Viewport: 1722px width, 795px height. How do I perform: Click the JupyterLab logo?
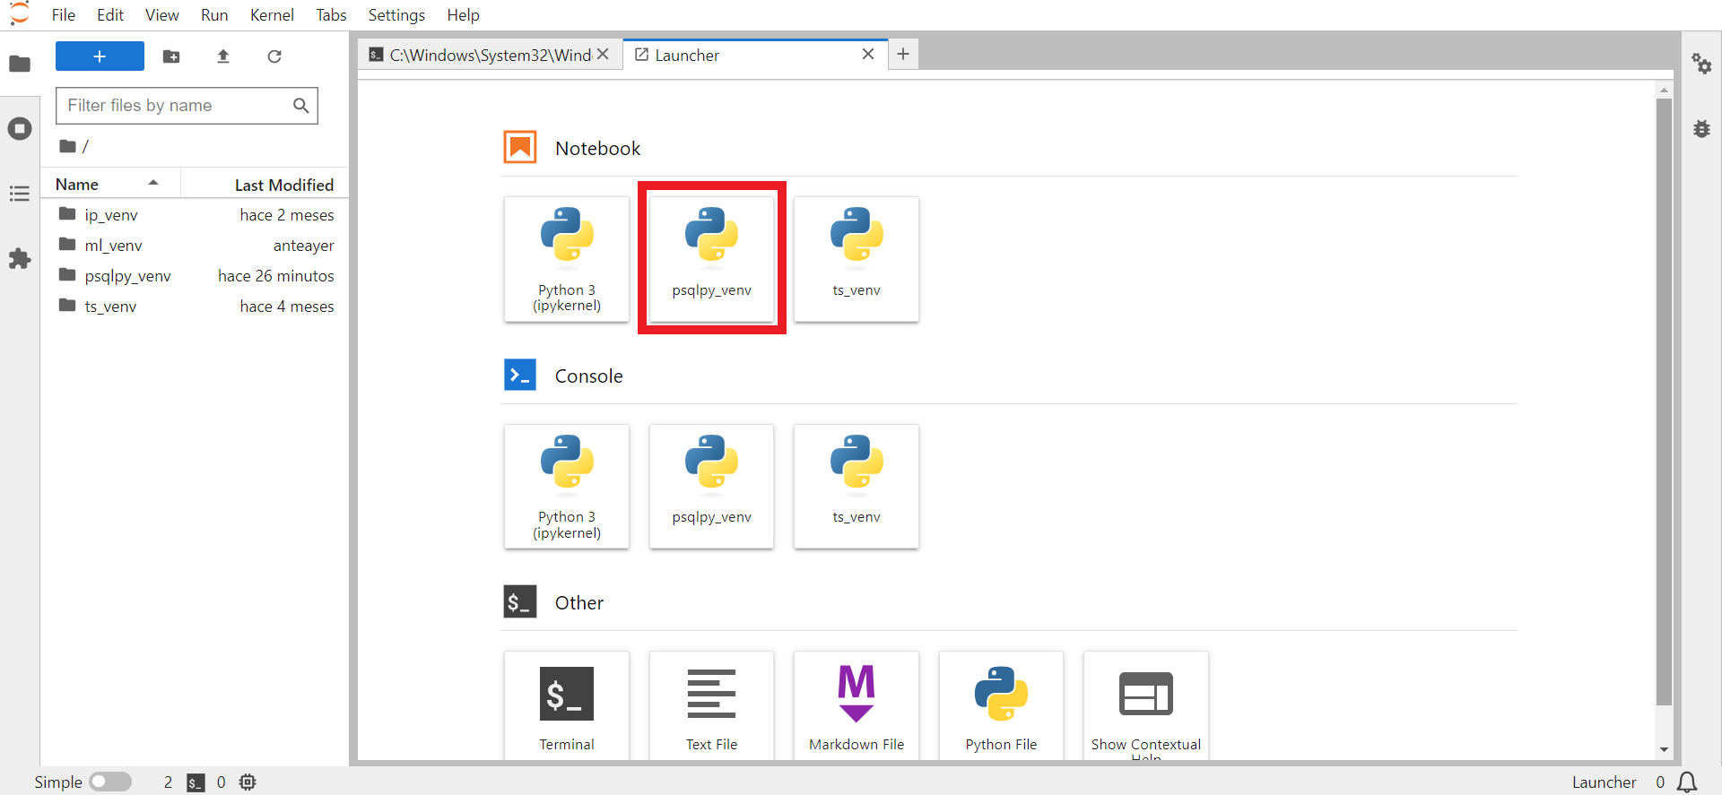(20, 14)
